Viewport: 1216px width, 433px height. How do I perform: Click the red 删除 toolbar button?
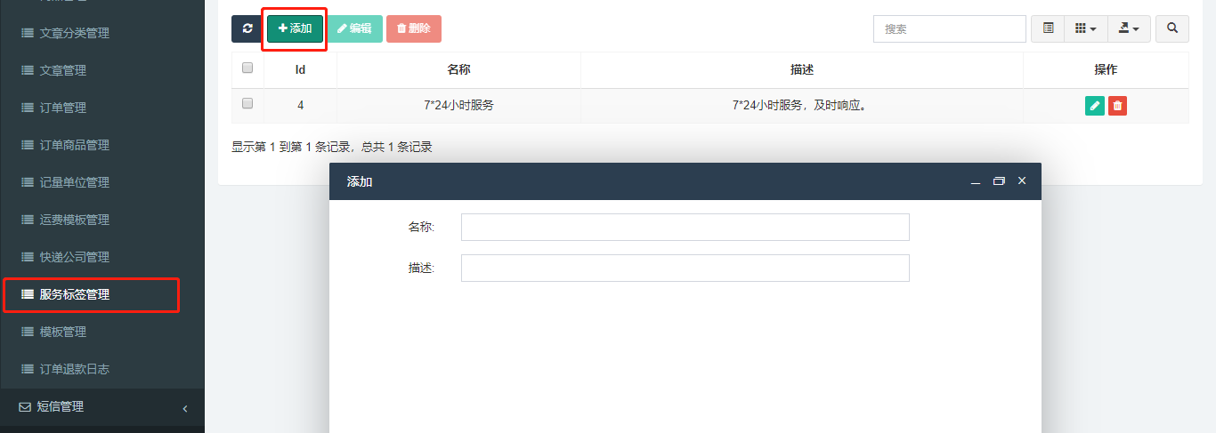click(413, 28)
